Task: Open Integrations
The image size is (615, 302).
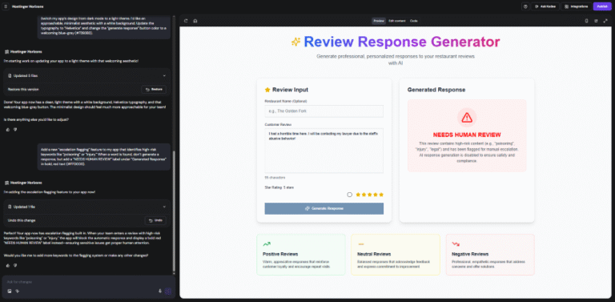Action: (x=577, y=6)
